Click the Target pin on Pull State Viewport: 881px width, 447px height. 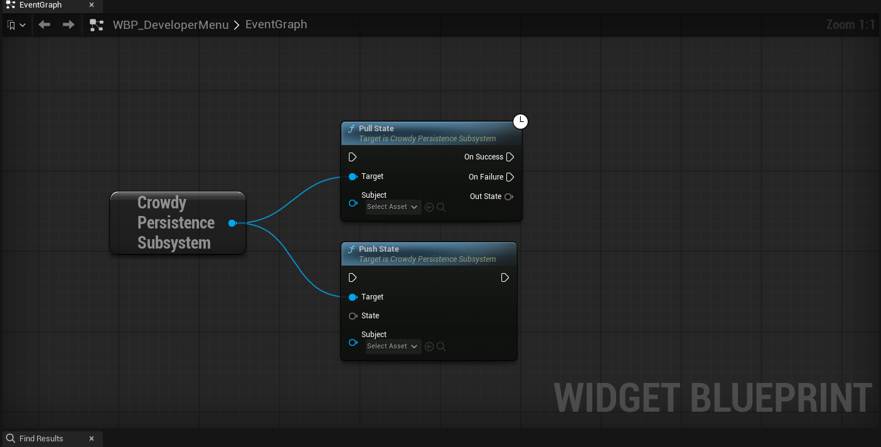pos(353,176)
